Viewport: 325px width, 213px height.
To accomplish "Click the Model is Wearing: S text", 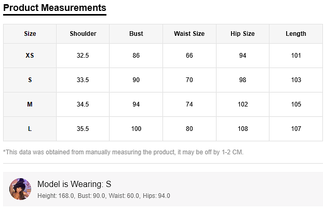I will pos(74,184).
